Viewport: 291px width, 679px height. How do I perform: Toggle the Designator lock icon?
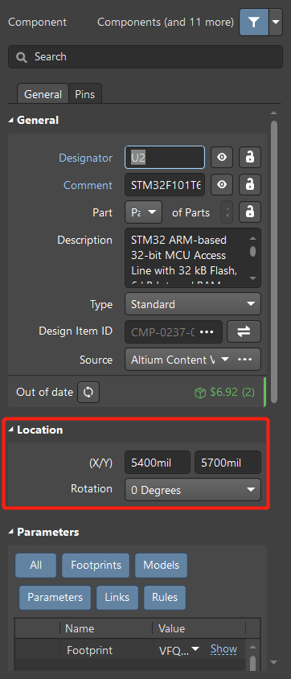tap(250, 158)
